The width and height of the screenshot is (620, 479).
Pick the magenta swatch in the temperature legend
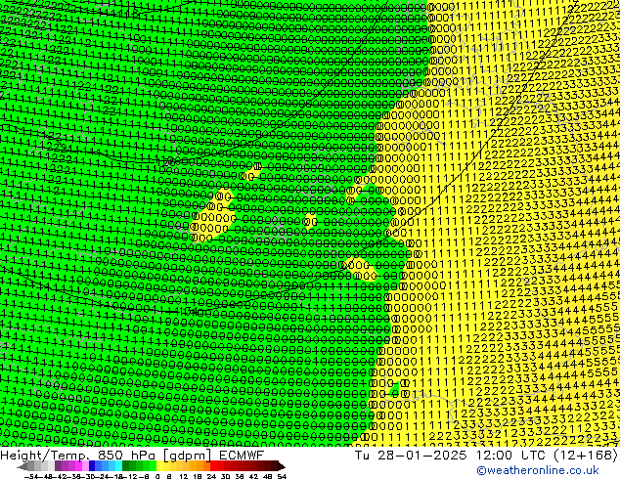78,465
